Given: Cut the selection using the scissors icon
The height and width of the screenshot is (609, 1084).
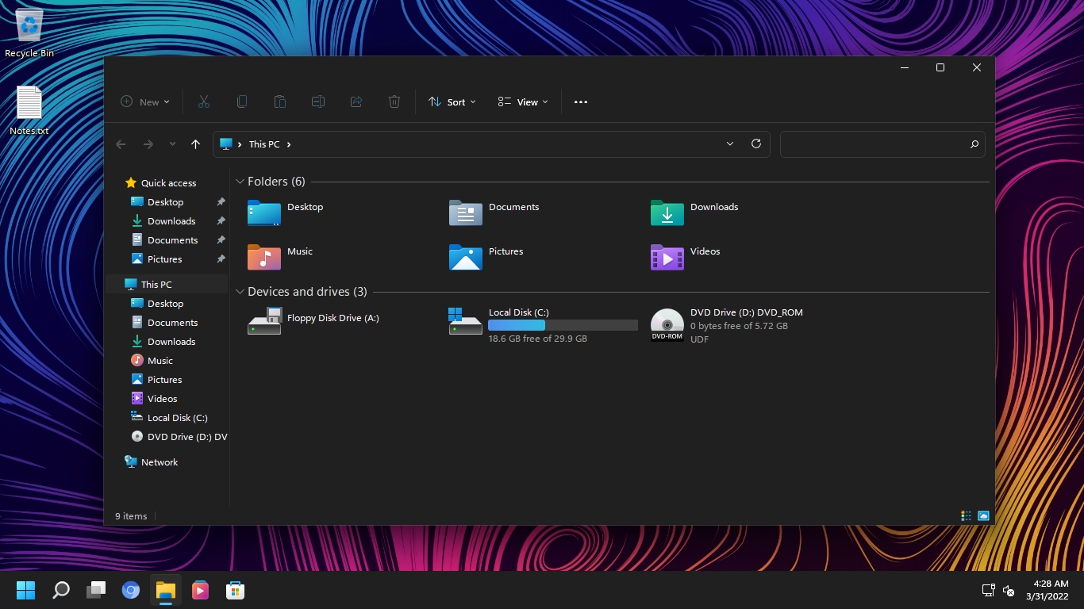Looking at the screenshot, I should (x=203, y=101).
